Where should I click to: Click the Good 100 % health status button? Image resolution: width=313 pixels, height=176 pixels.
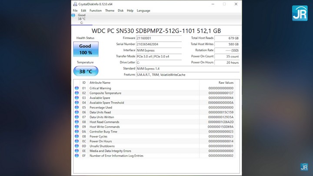[85, 49]
